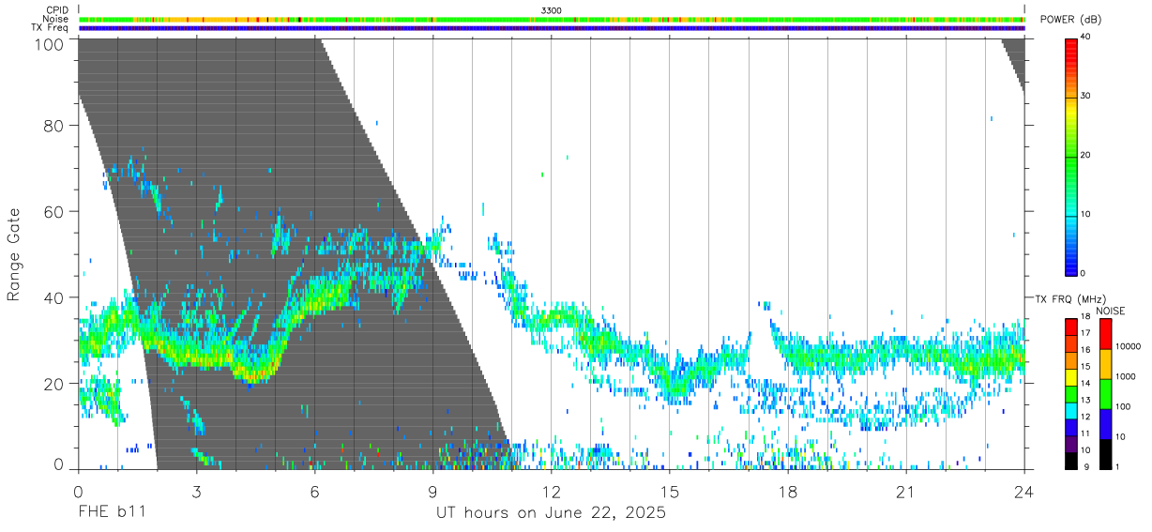Click the power color bar legend
This screenshot has width=1152, height=532.
click(x=1071, y=157)
